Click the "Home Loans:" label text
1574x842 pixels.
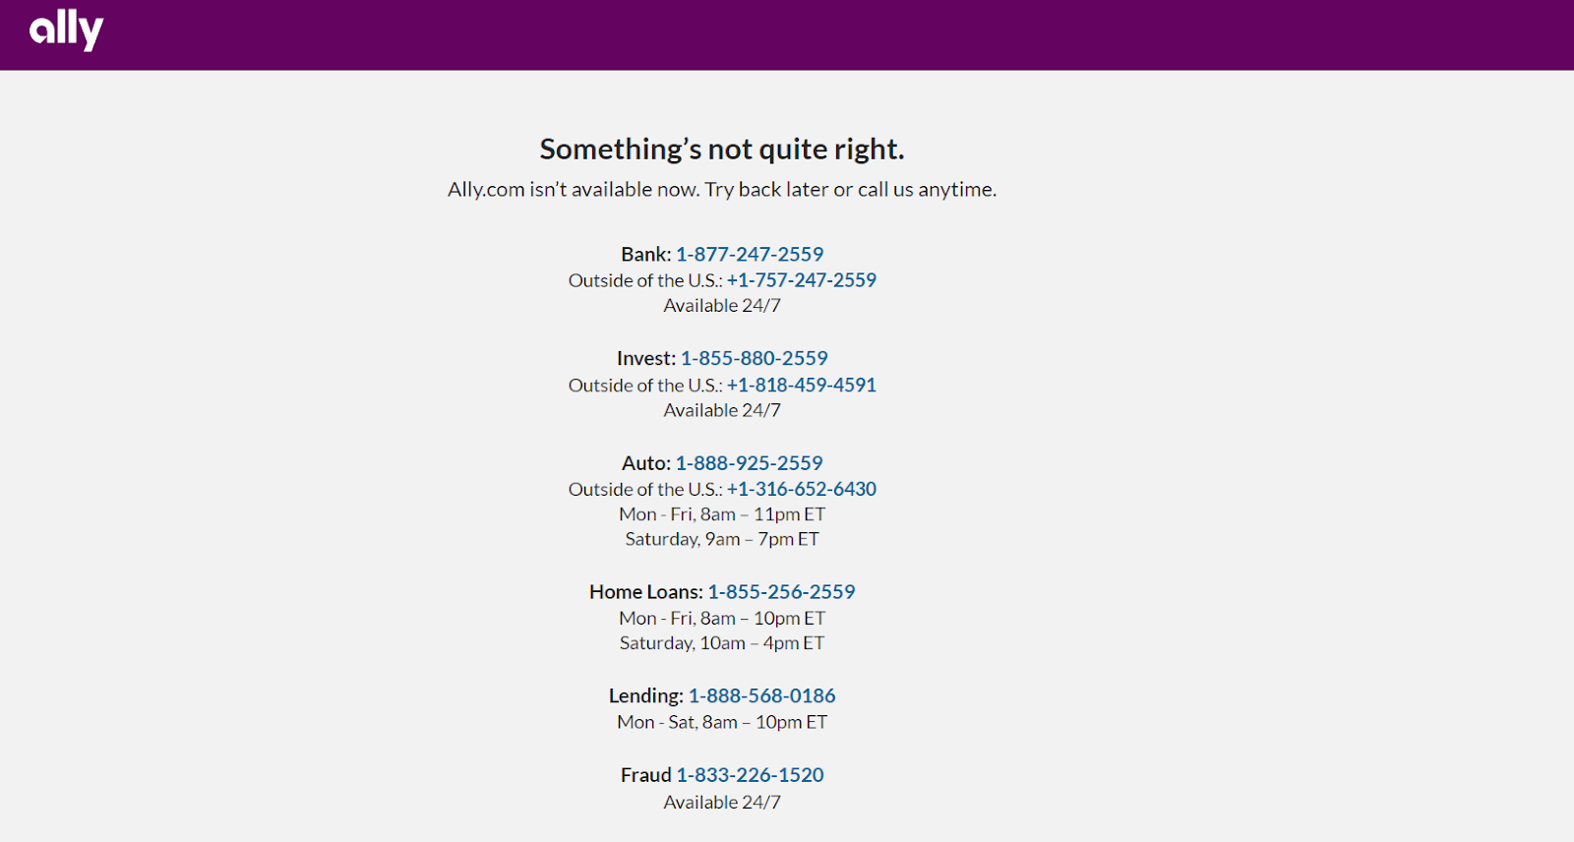[645, 592]
